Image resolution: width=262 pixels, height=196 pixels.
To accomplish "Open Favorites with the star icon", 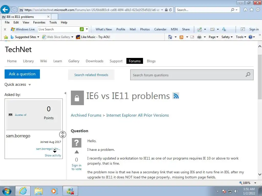I will pyautogui.click(x=252, y=10).
